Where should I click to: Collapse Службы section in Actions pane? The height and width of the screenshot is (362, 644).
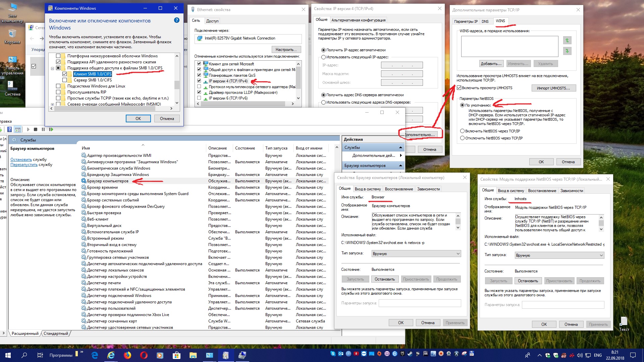(400, 147)
